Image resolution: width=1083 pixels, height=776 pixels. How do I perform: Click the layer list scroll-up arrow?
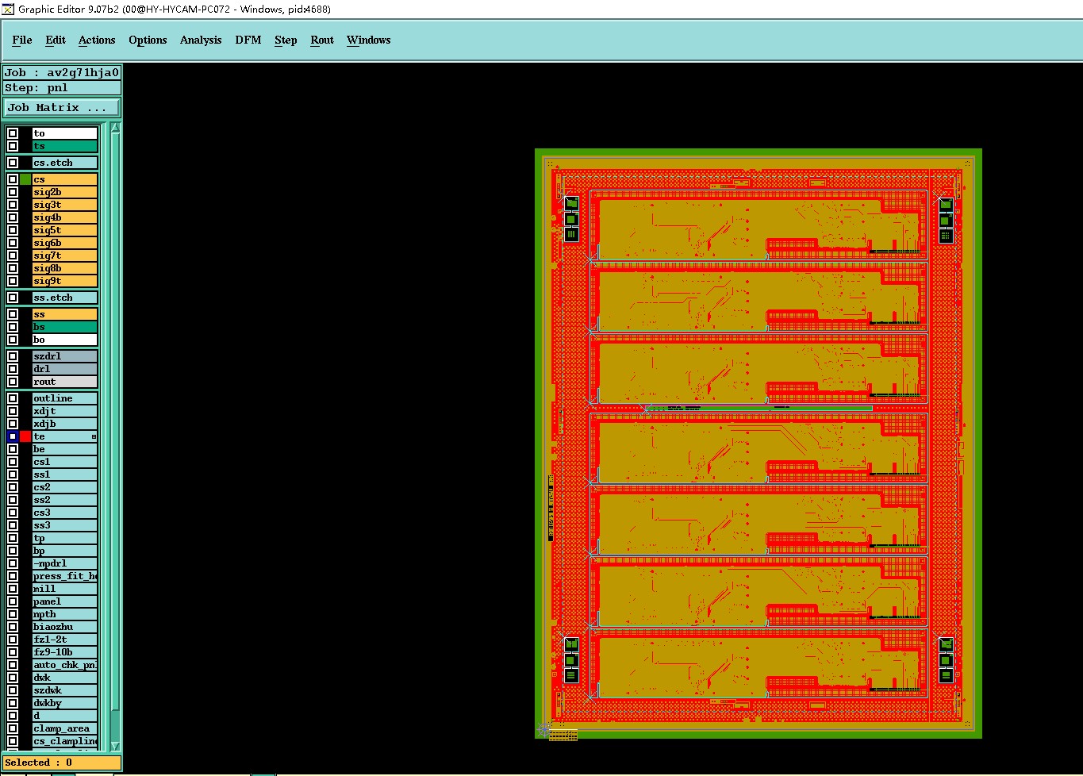116,128
